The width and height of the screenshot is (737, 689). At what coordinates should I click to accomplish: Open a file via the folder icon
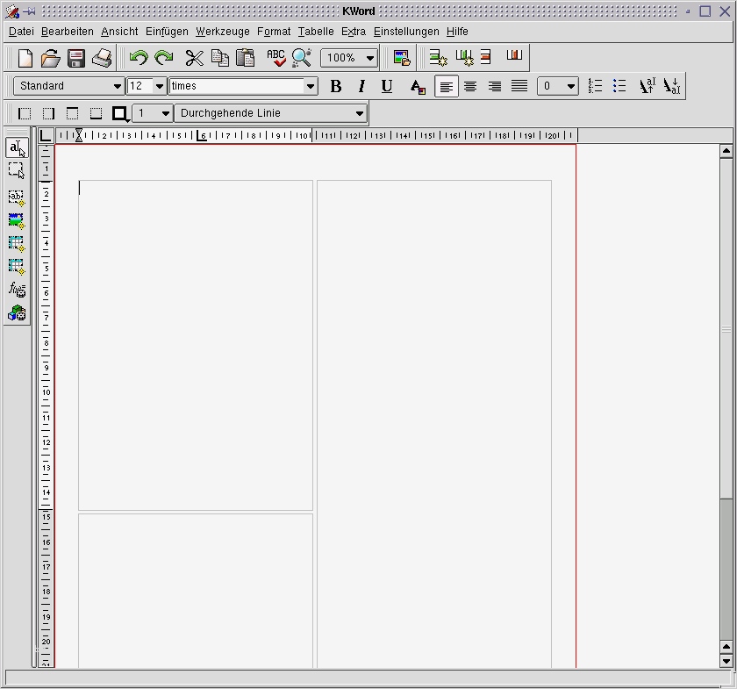coord(50,58)
